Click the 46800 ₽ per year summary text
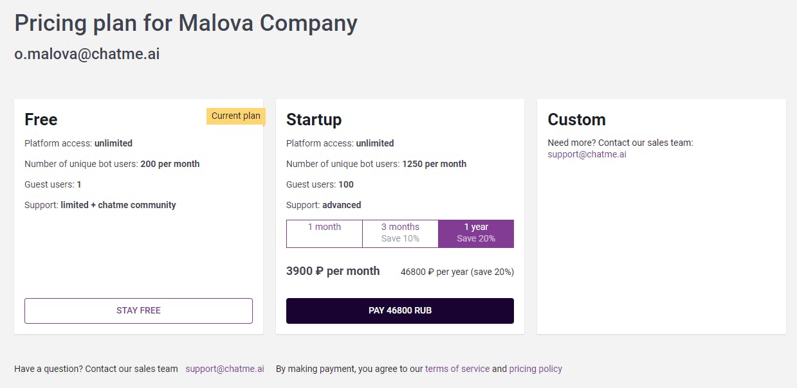This screenshot has height=388, width=797. point(457,272)
